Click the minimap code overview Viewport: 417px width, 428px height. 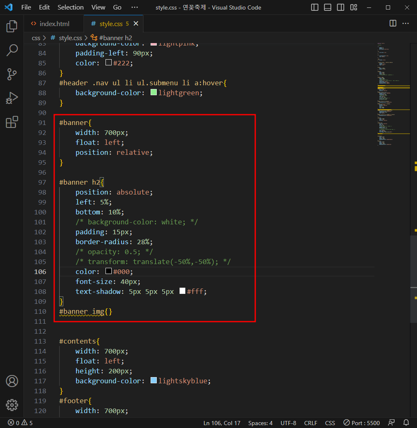tap(393, 94)
